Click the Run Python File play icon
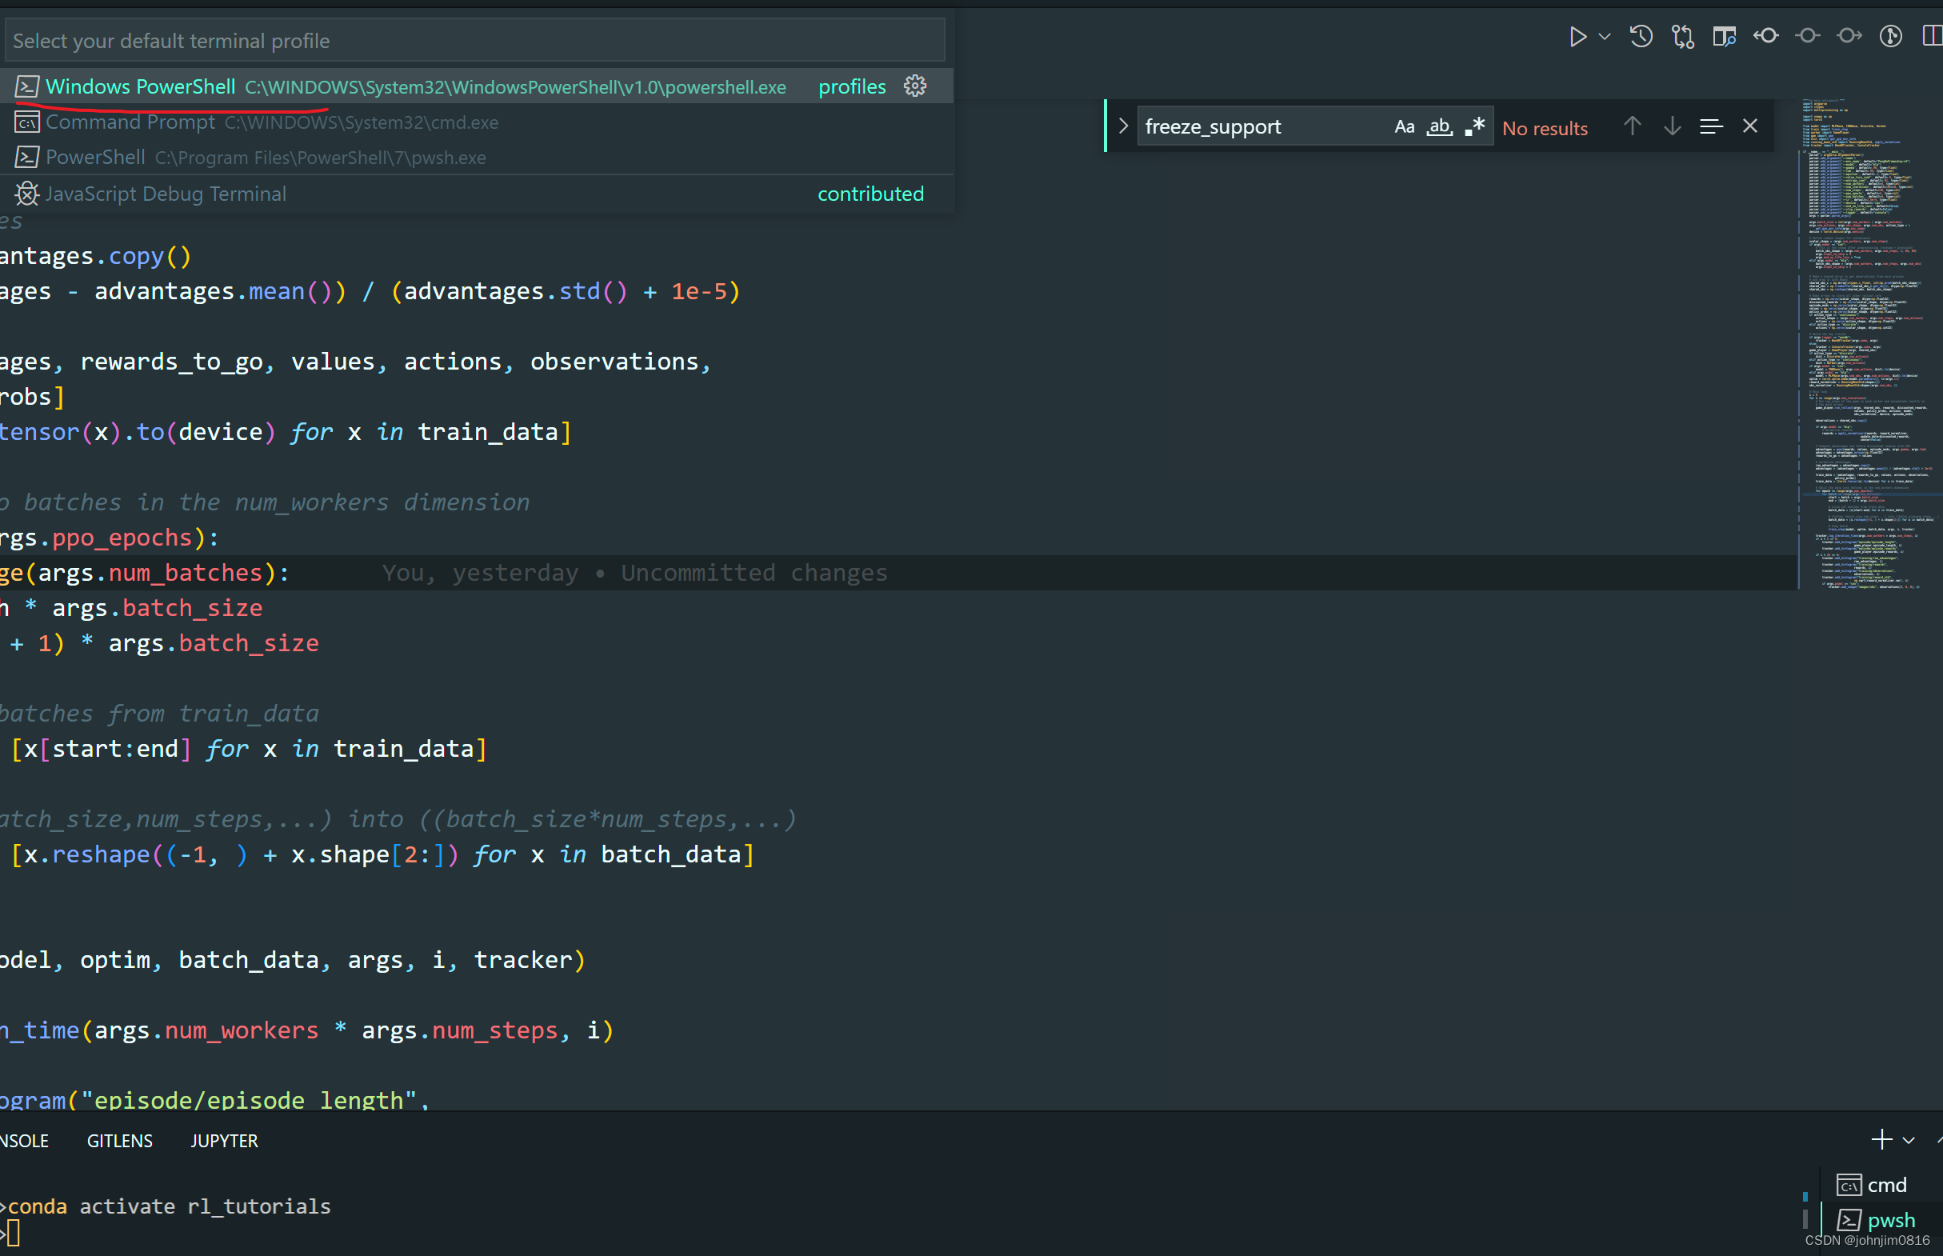 tap(1577, 37)
